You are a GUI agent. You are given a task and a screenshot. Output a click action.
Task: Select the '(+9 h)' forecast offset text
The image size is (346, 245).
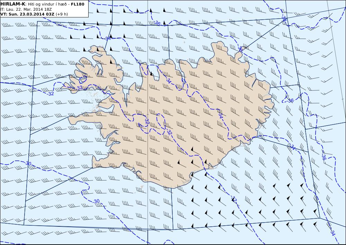pyautogui.click(x=62, y=14)
